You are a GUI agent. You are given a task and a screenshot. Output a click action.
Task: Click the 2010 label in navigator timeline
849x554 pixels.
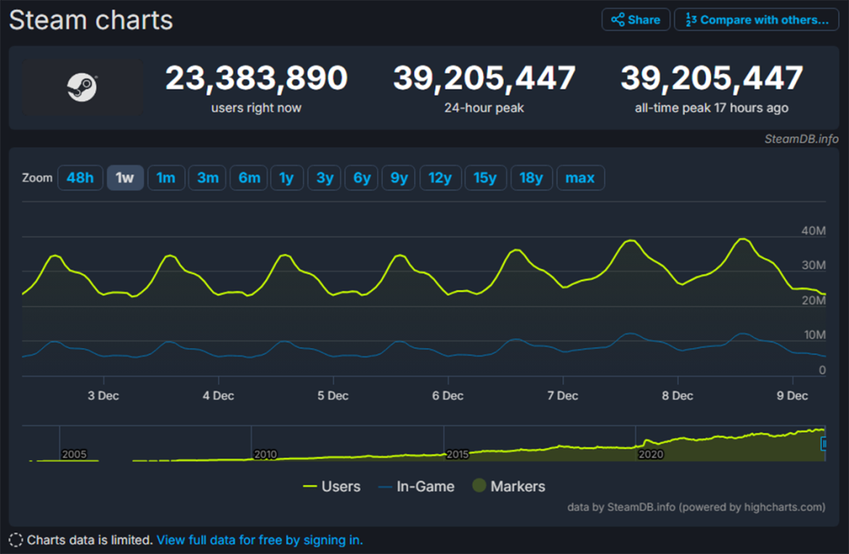[265, 454]
